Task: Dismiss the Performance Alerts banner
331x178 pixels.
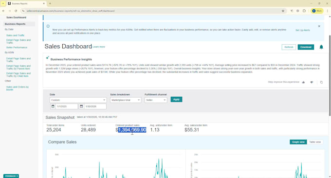Action: point(319,26)
